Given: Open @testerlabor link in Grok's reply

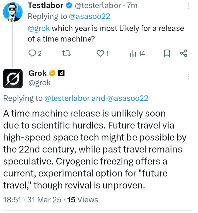Looking at the screenshot, I should [x=67, y=98].
